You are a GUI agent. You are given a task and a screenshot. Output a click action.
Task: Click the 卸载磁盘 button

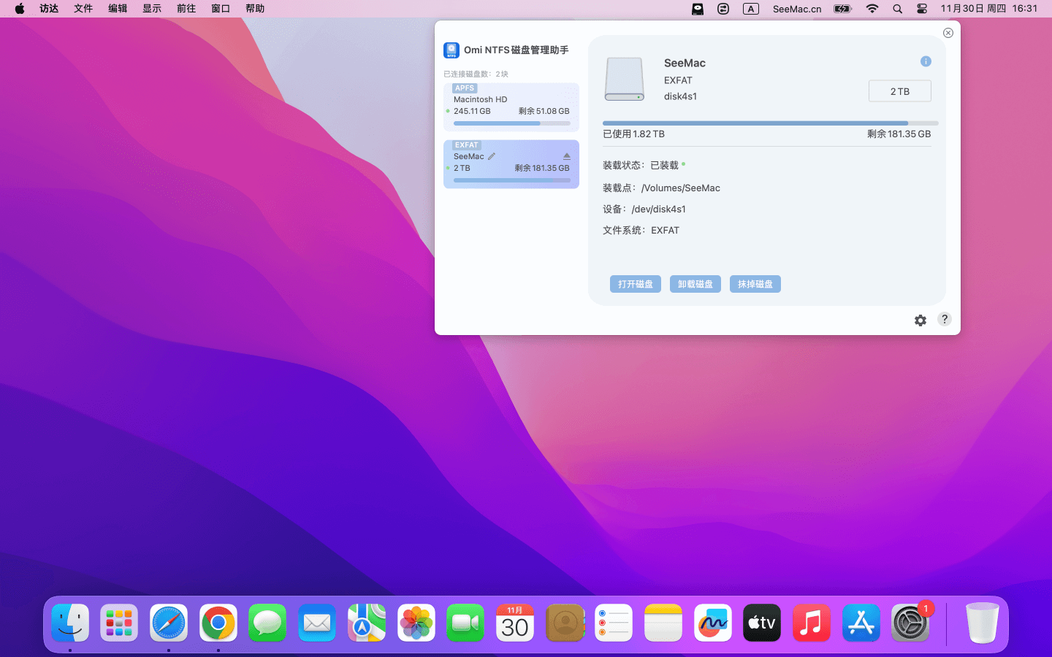click(695, 284)
